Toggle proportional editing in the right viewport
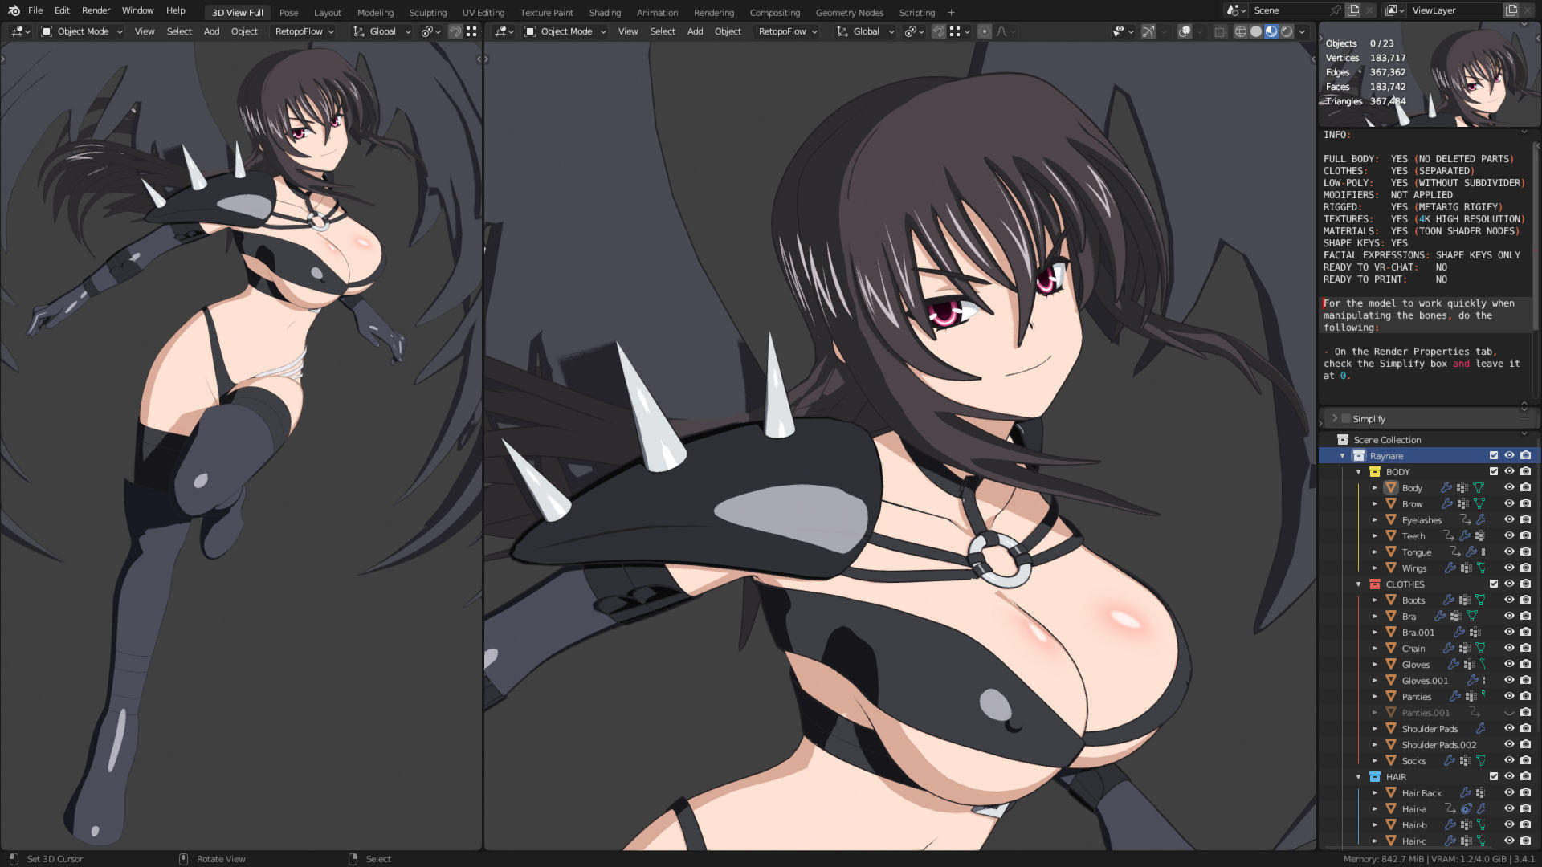 (x=985, y=31)
